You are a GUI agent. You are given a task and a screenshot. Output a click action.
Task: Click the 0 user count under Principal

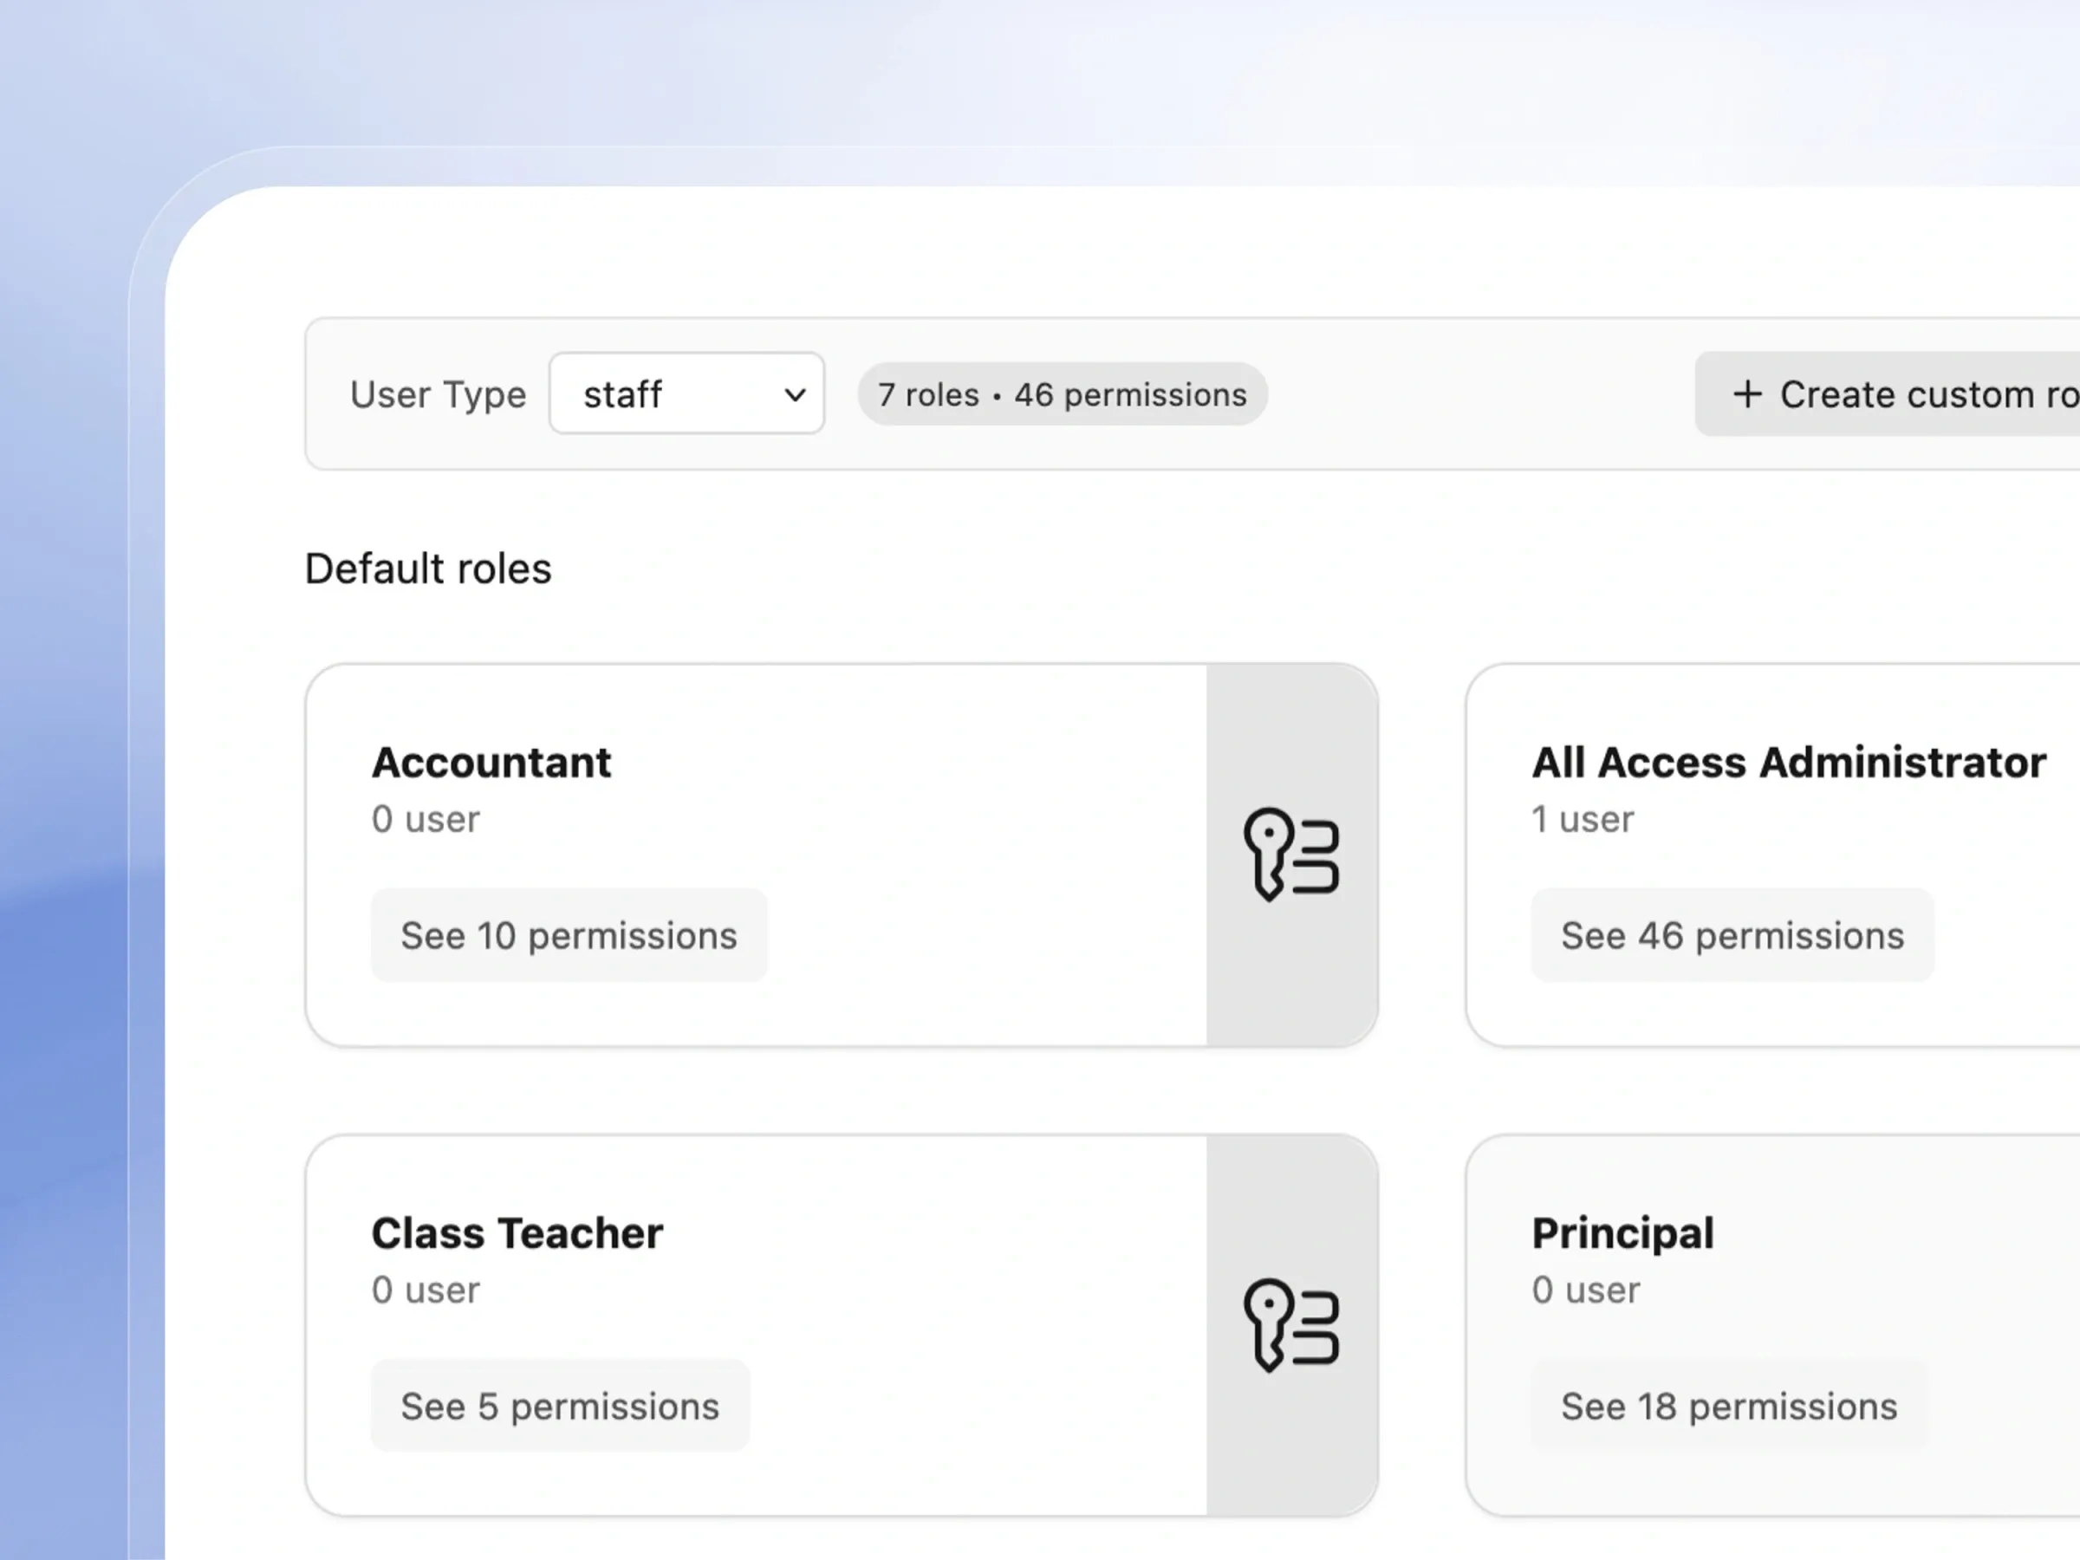click(1585, 1290)
